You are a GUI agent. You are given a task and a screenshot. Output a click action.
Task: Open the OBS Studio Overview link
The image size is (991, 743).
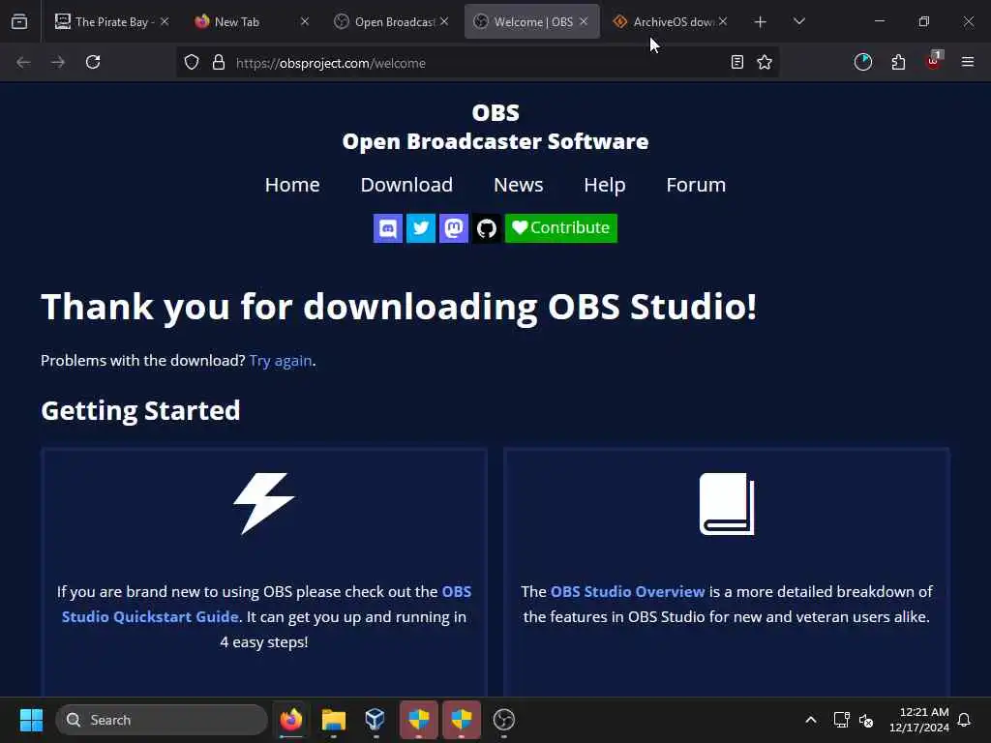click(627, 591)
